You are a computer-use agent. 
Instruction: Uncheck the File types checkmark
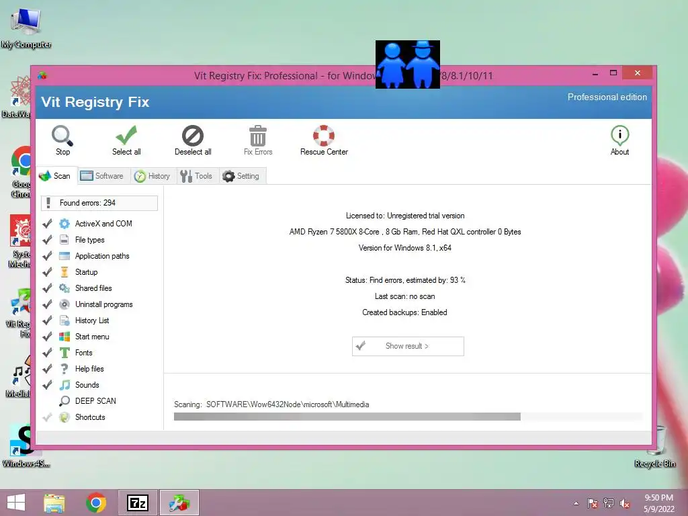[x=47, y=240]
